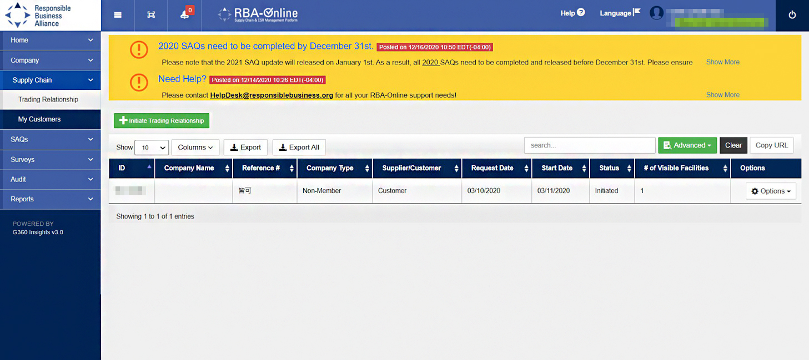This screenshot has height=360, width=809.
Task: Click Initiate Trading Relationship button
Action: (162, 120)
